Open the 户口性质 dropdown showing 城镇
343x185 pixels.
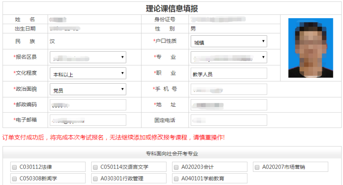tap(228, 42)
